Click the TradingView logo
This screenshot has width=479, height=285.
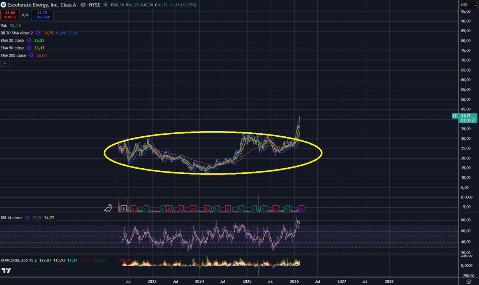click(6, 271)
